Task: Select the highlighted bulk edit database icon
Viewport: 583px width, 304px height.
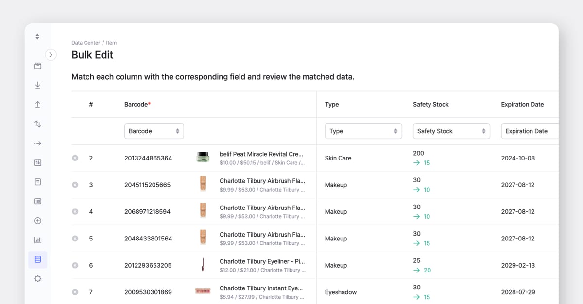Action: coord(37,259)
